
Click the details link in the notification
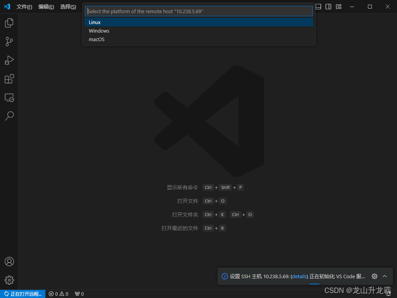click(299, 276)
